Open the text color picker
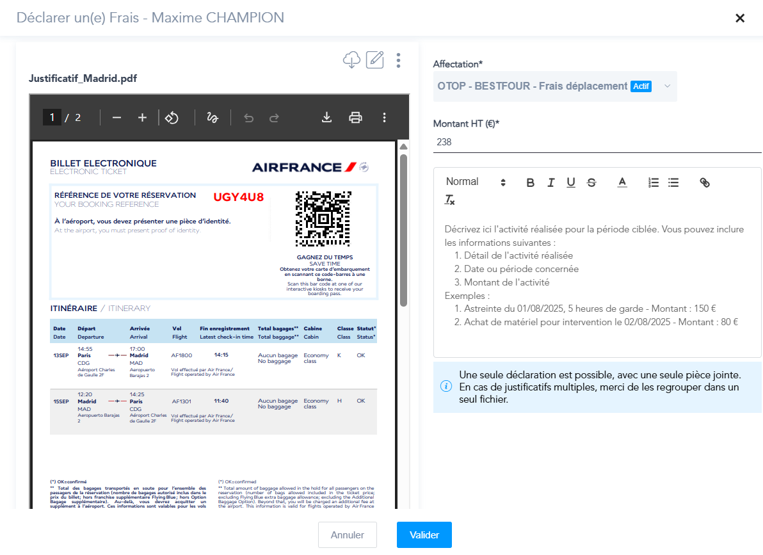 pyautogui.click(x=622, y=182)
